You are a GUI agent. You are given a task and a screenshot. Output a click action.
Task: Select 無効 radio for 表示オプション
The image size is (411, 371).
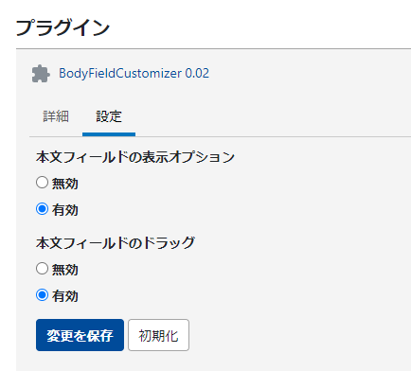pyautogui.click(x=42, y=183)
